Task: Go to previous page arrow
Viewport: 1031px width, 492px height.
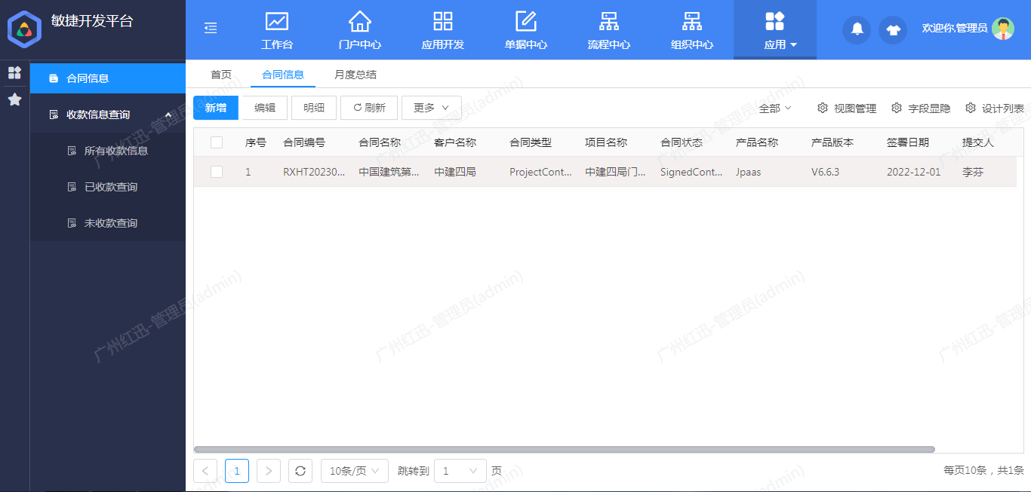Action: click(205, 471)
